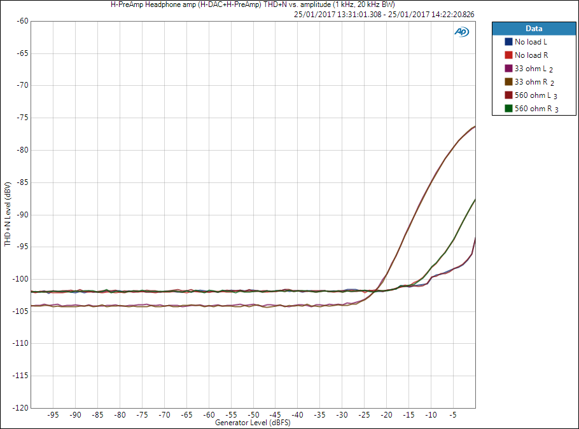
Task: Click the -60 value on the vertical axis
Action: 22,21
